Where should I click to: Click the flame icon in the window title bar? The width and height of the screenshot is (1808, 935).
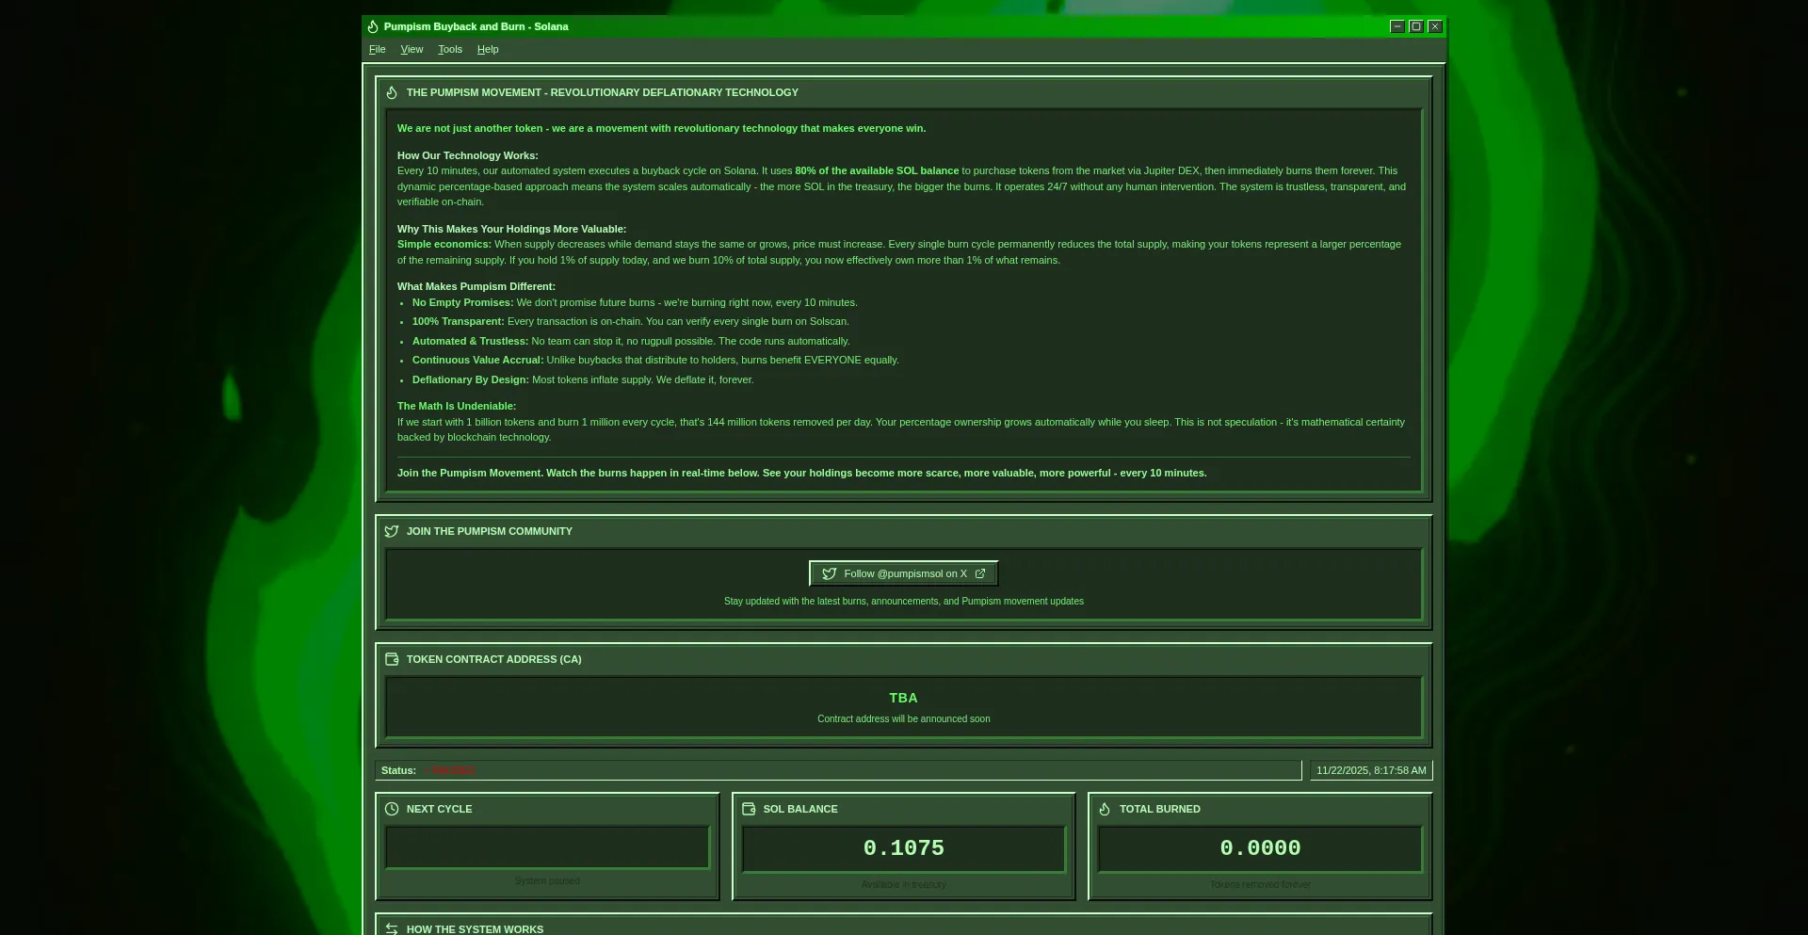tap(373, 26)
